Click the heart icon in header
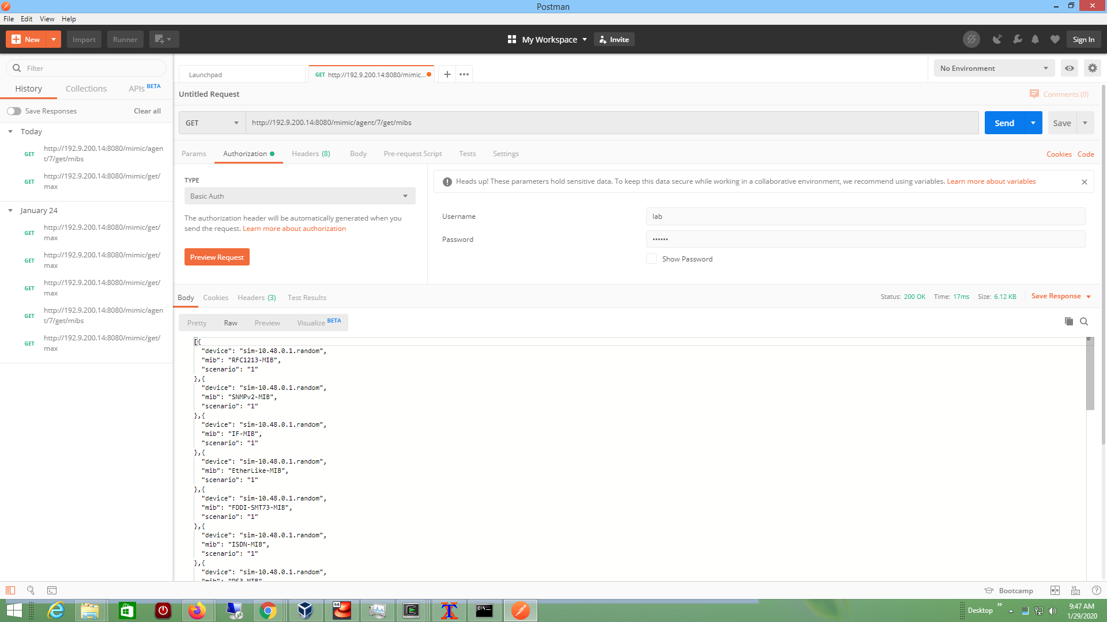The height and width of the screenshot is (622, 1107). pos(1055,39)
